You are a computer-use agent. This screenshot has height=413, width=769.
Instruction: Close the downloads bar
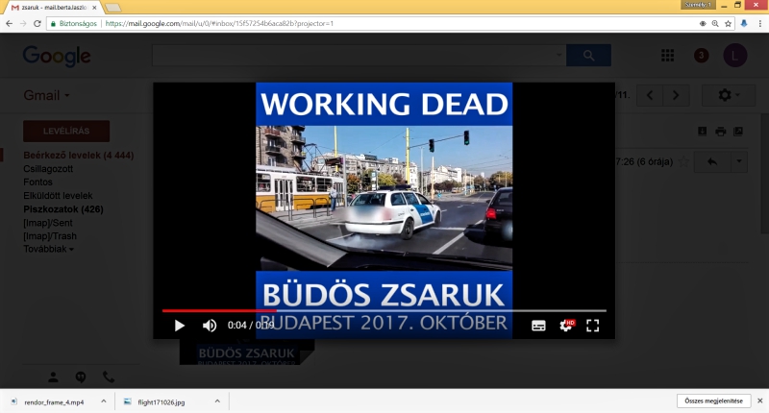[x=760, y=401]
